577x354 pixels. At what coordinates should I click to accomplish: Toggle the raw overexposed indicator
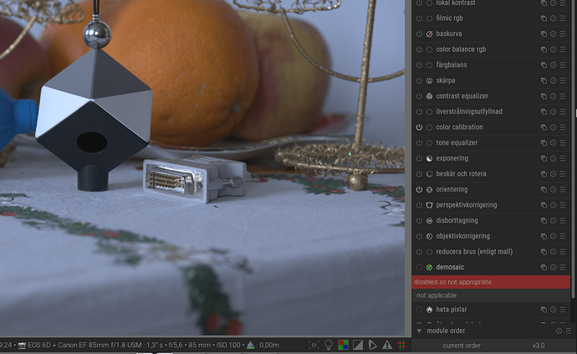[x=343, y=344]
